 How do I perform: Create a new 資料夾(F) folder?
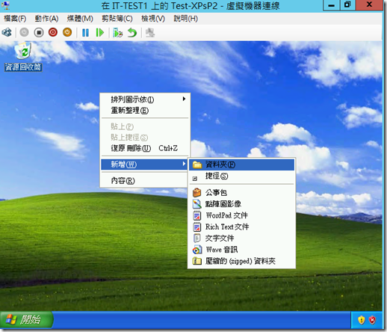click(241, 165)
